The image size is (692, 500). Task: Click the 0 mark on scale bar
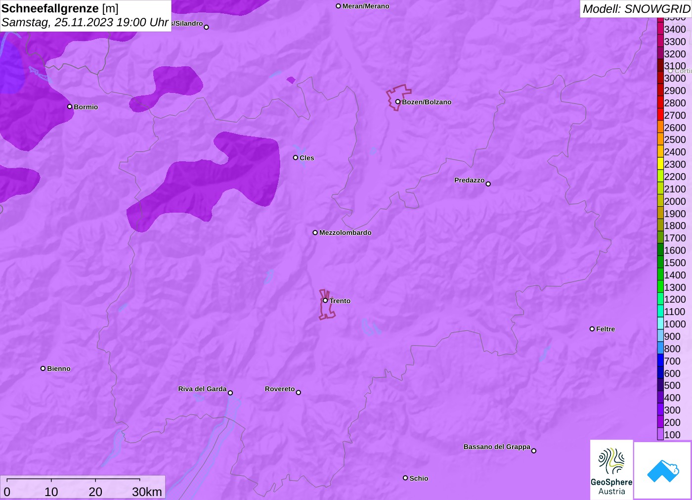click(7, 492)
